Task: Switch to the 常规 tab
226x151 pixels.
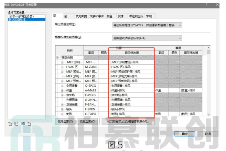Action: coord(149,16)
